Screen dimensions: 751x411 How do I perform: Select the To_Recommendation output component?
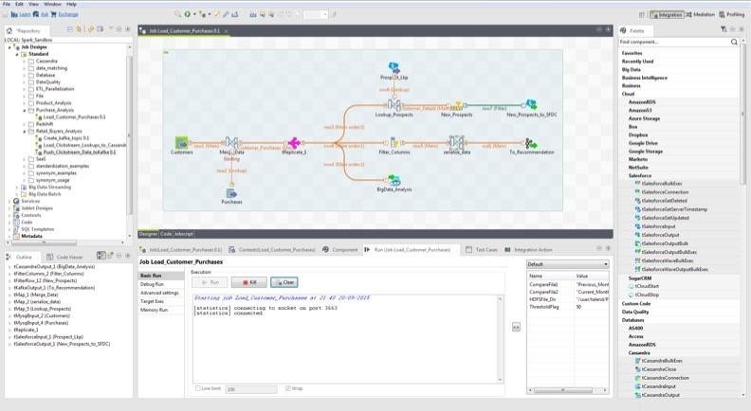[x=530, y=141]
